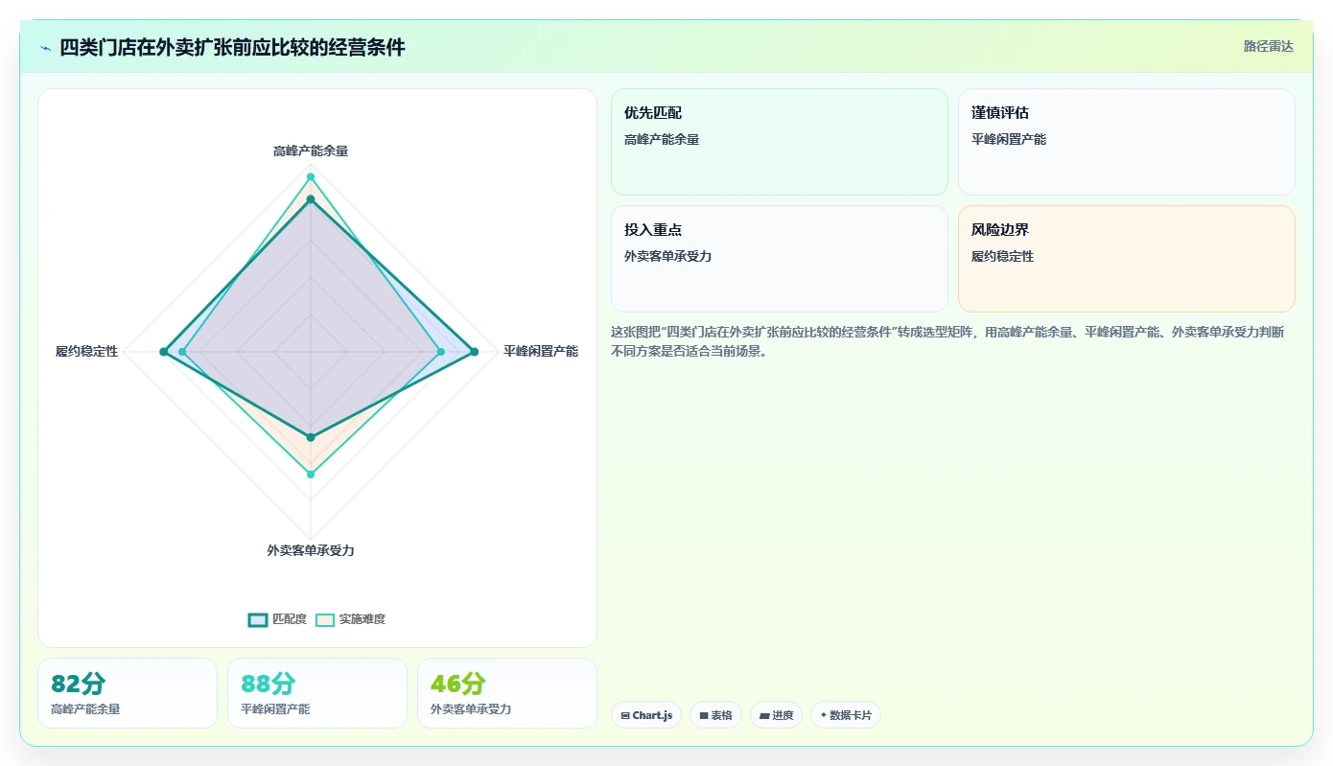Image resolution: width=1333 pixels, height=766 pixels.
Task: Click the lightning icon beside the title
Action: pos(45,48)
